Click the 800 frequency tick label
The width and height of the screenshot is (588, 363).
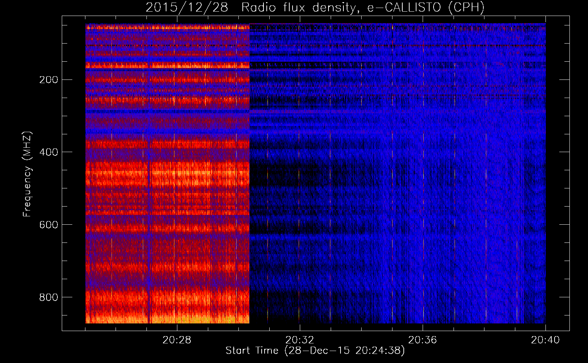[49, 297]
